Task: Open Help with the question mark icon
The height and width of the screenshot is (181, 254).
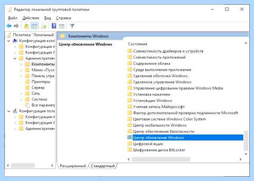Action: (x=54, y=26)
